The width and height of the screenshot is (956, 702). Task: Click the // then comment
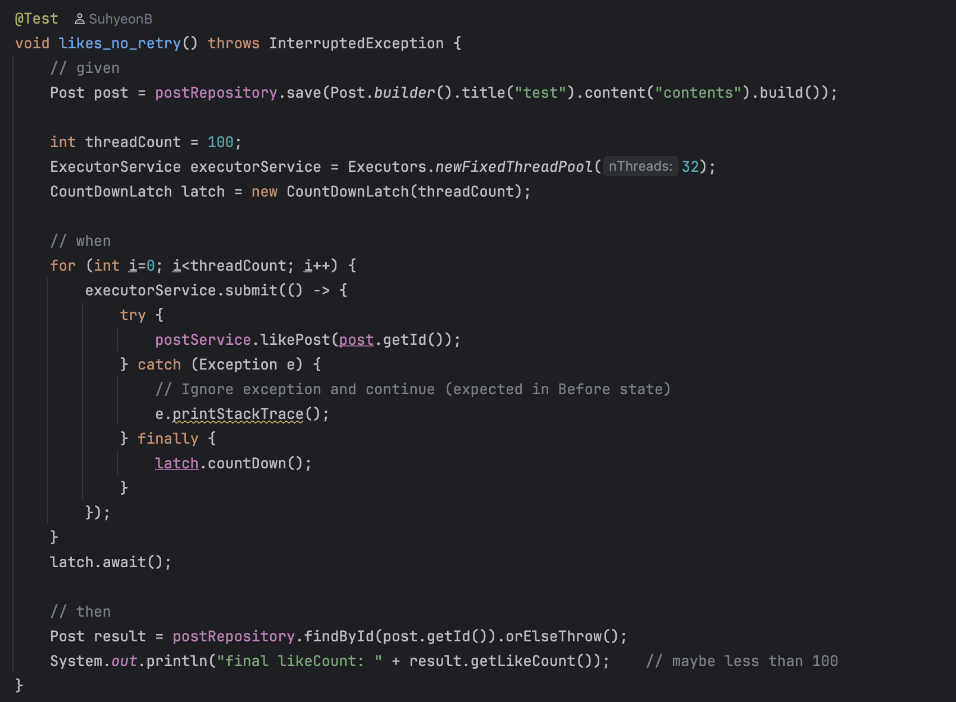pyautogui.click(x=81, y=612)
